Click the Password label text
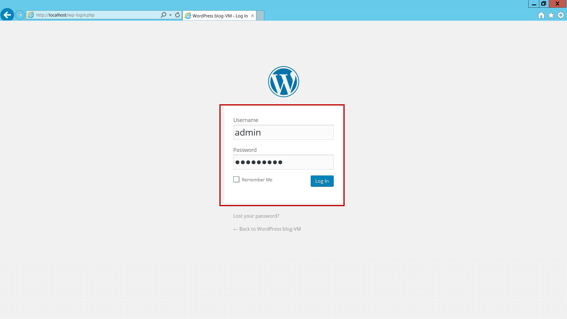 click(245, 150)
